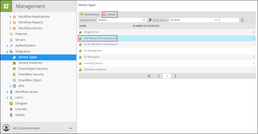Expand the Workflow Server tree node
The image size is (258, 134).
pos(7,92)
